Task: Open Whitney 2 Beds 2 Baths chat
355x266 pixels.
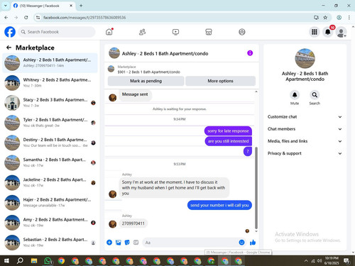Action: [50, 83]
